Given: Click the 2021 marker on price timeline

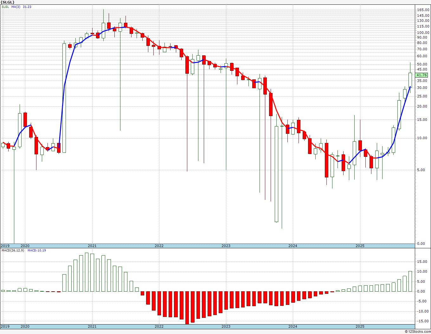Looking at the screenshot, I should (92, 246).
